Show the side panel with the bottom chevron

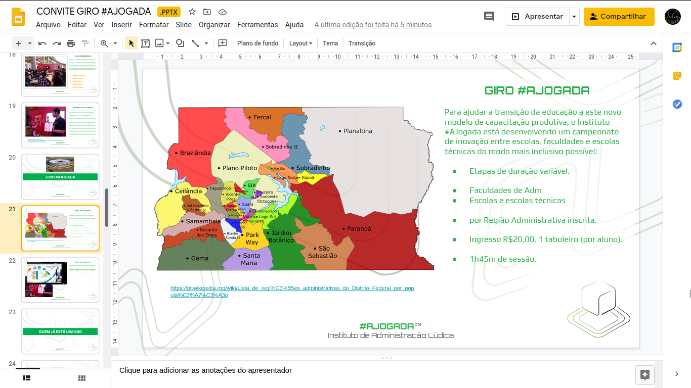click(677, 374)
